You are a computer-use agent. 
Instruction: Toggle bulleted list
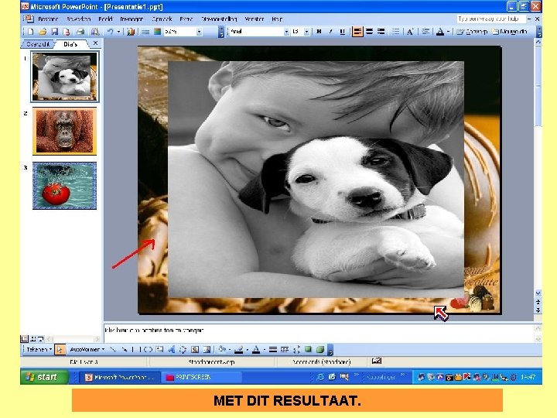click(395, 32)
